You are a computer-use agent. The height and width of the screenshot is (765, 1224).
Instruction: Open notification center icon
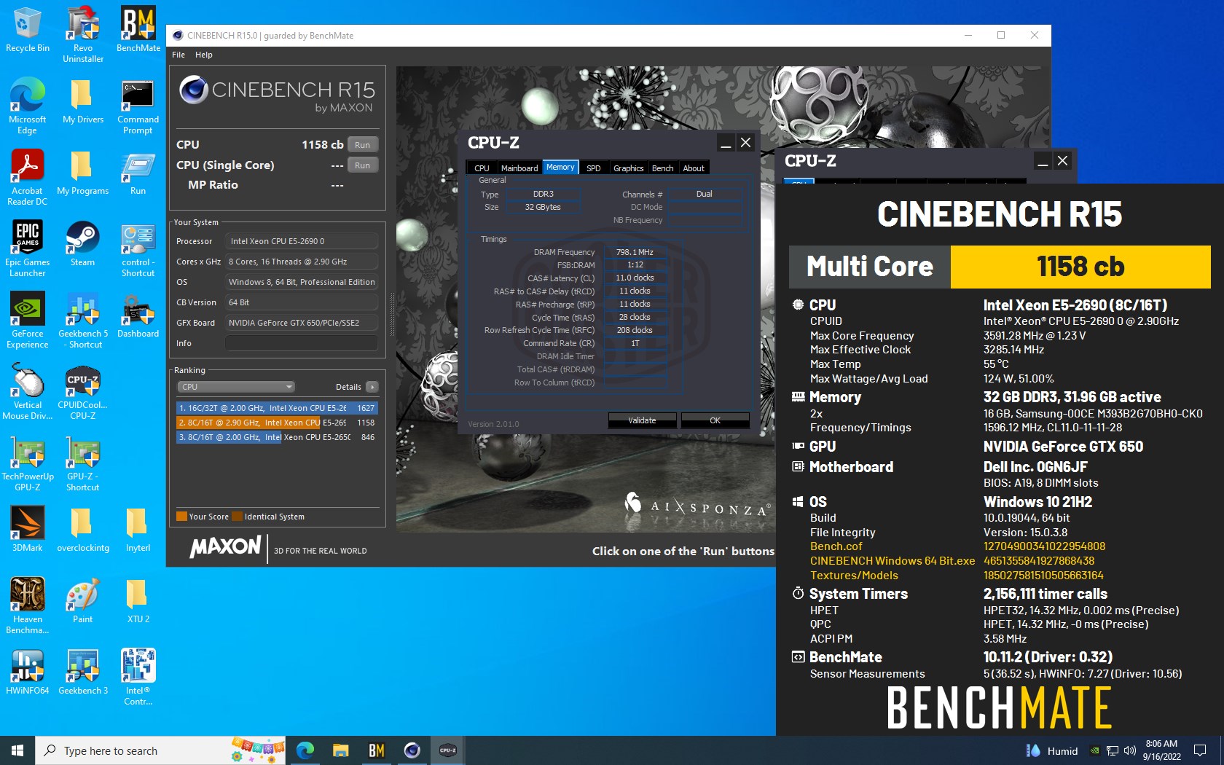[1200, 750]
